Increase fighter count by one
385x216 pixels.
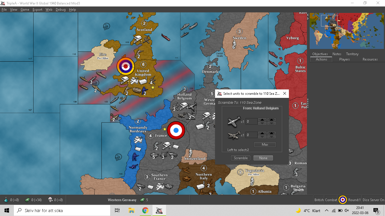coord(262,120)
